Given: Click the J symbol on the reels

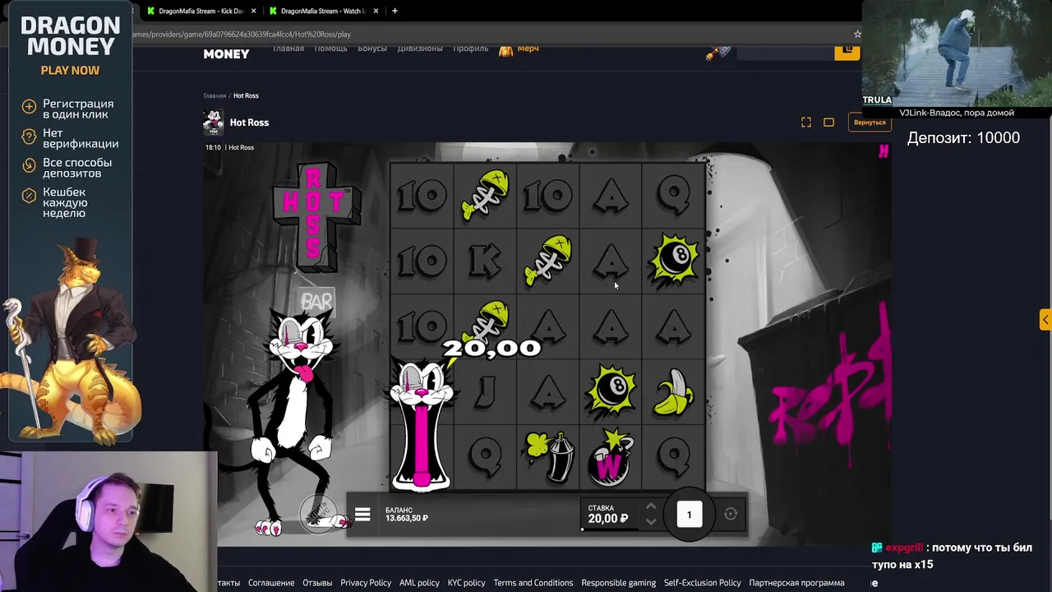Looking at the screenshot, I should coord(485,393).
